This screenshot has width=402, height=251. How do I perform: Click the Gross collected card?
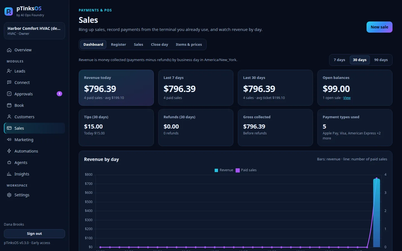[x=275, y=127]
